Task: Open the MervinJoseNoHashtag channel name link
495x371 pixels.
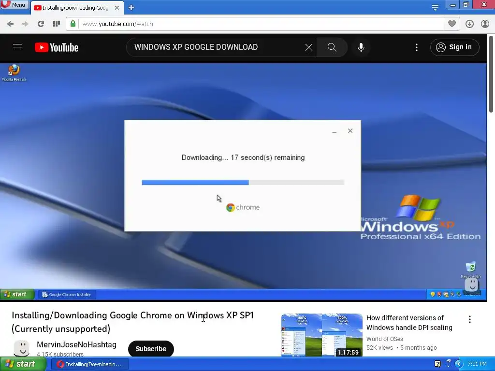Action: (76, 344)
